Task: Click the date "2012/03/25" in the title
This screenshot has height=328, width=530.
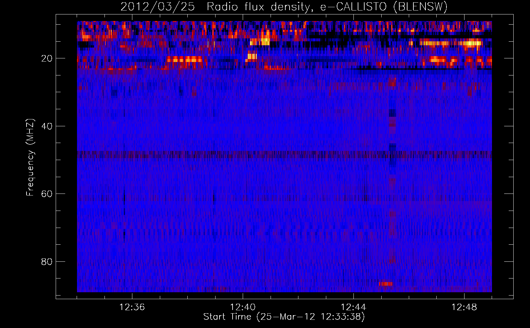Action: tap(158, 7)
